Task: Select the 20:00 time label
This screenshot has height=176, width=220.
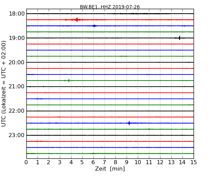Action: point(17,63)
